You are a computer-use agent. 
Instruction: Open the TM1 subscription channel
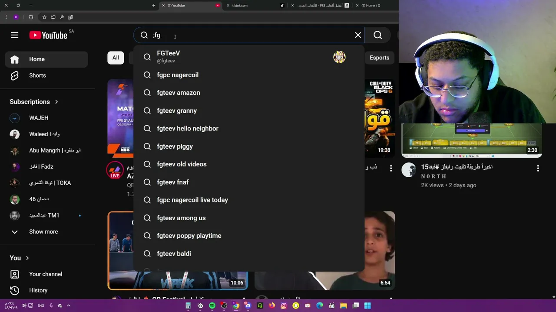coord(46,215)
